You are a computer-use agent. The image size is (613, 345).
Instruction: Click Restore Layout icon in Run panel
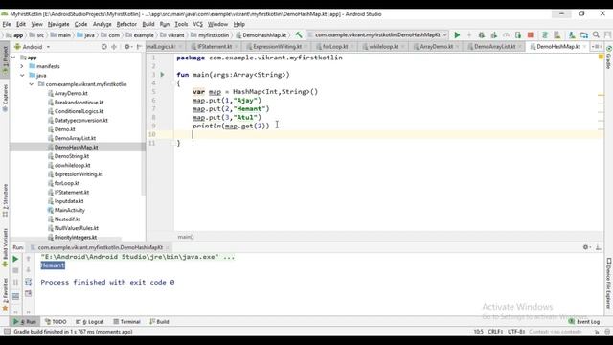[x=15, y=296]
